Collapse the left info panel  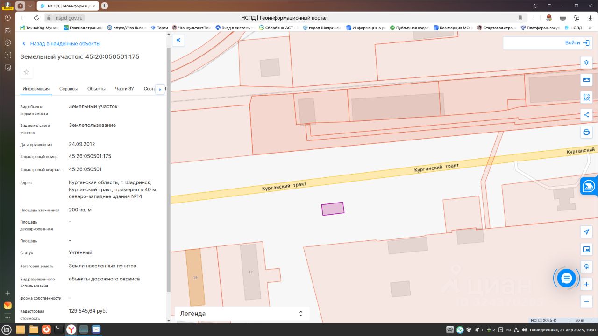pyautogui.click(x=178, y=41)
